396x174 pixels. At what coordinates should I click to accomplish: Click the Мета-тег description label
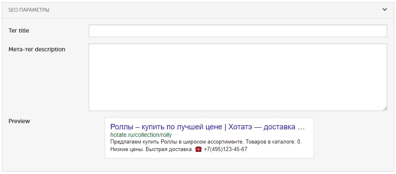click(x=37, y=49)
